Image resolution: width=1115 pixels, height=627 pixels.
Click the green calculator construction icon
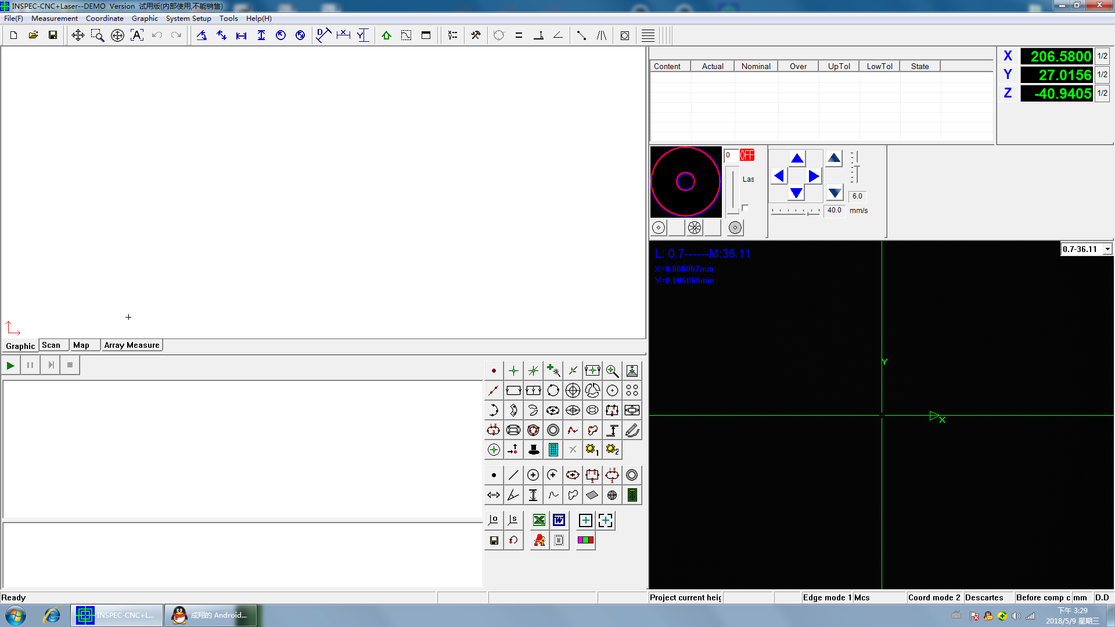click(632, 495)
